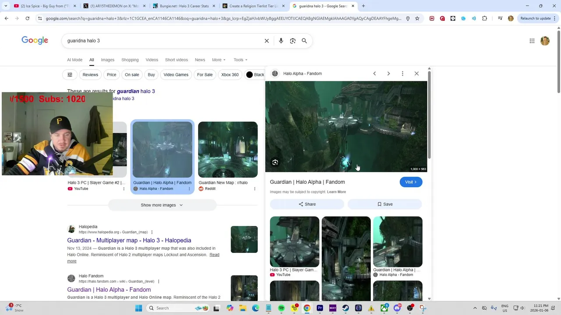Click the Visit button in preview panel
The width and height of the screenshot is (561, 315).
click(411, 182)
